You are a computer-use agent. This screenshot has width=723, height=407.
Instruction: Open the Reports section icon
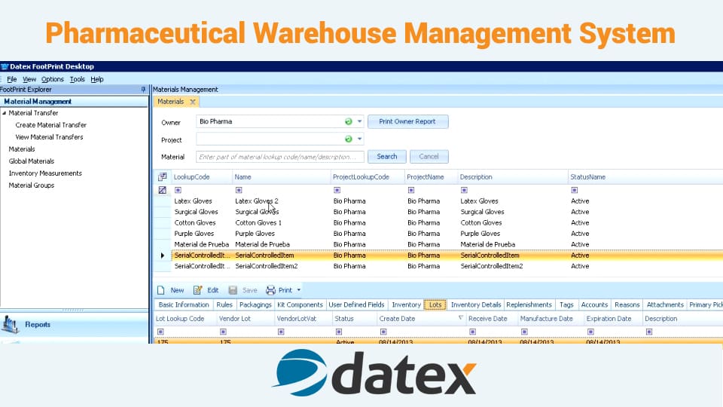(10, 324)
